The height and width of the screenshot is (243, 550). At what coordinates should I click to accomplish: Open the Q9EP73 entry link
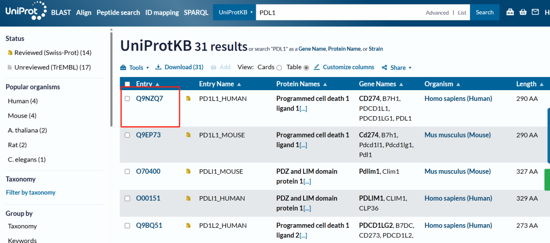pyautogui.click(x=148, y=135)
